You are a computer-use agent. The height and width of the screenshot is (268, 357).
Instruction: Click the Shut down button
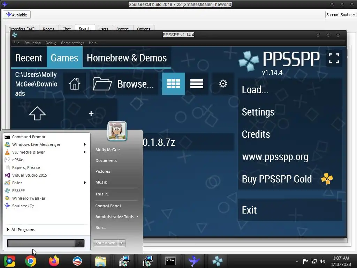pos(105,243)
